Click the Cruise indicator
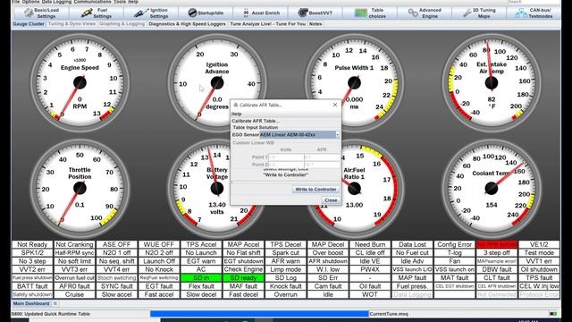The width and height of the screenshot is (572, 322). tap(74, 294)
